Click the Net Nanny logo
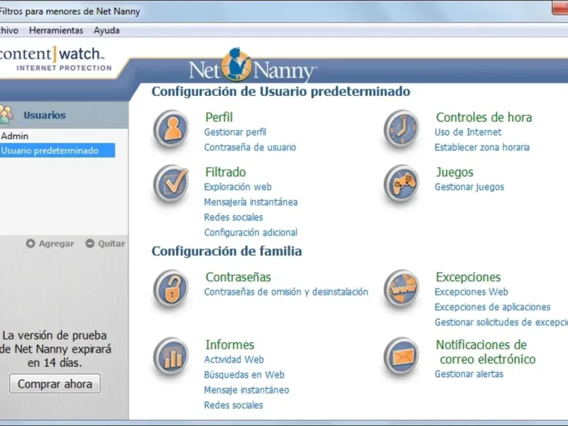This screenshot has width=568, height=426. coord(252,66)
